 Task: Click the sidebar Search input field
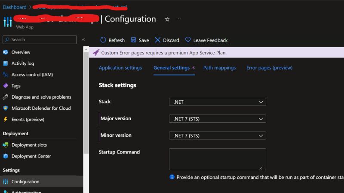[40, 39]
